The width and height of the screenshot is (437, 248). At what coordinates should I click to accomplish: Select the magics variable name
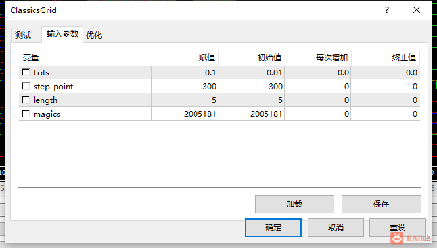tap(47, 114)
